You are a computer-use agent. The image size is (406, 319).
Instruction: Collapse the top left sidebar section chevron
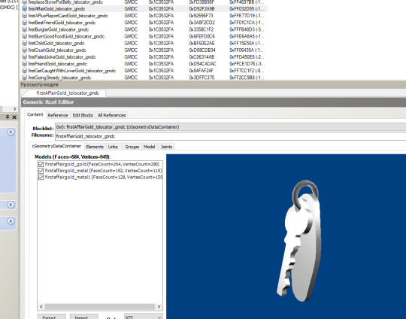[x=11, y=132]
